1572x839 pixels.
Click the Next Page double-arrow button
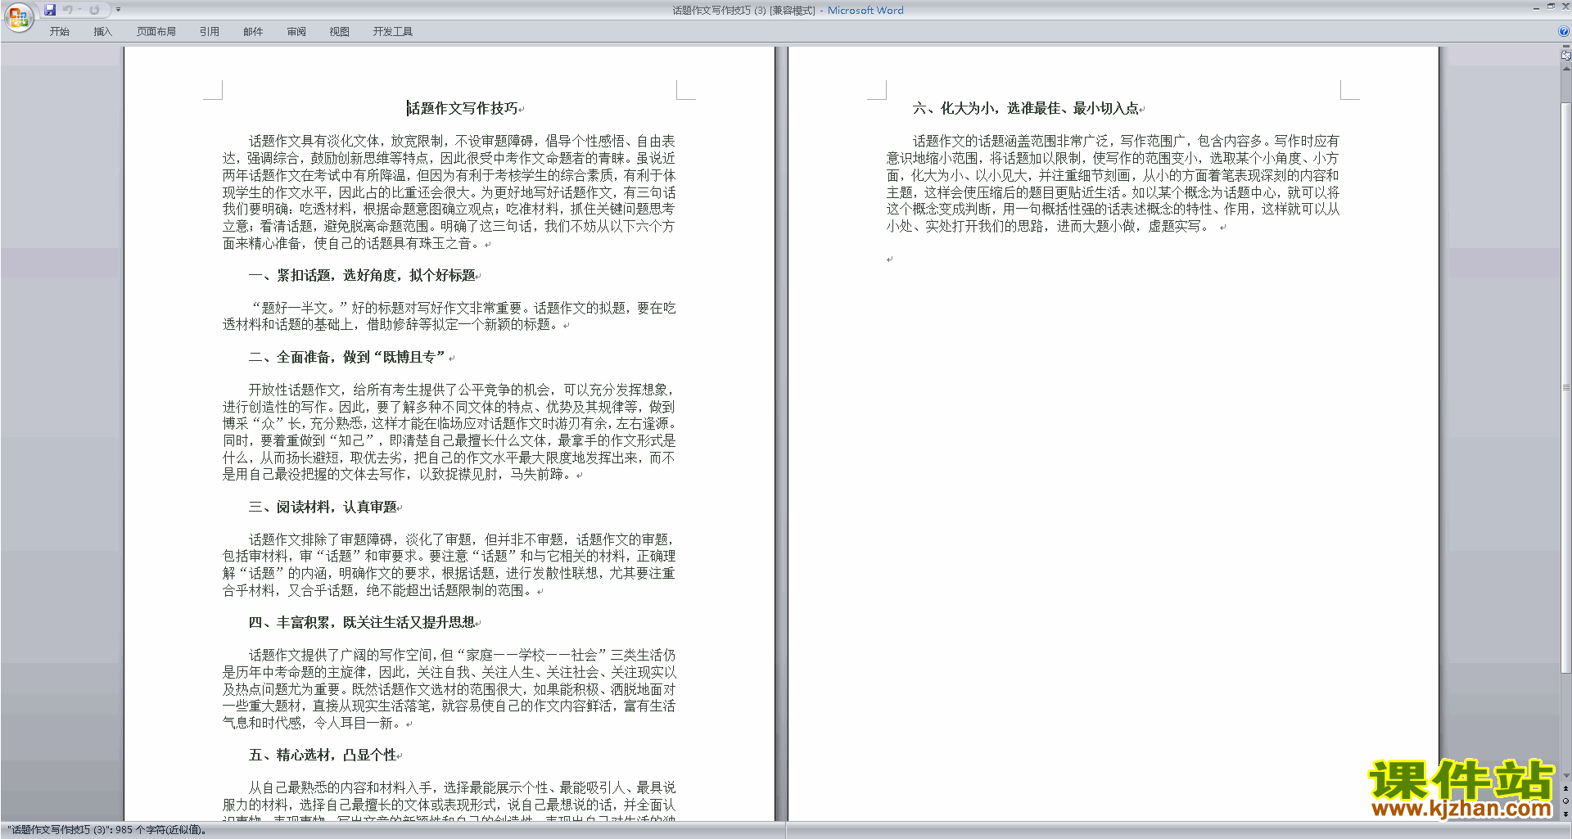(x=1565, y=814)
